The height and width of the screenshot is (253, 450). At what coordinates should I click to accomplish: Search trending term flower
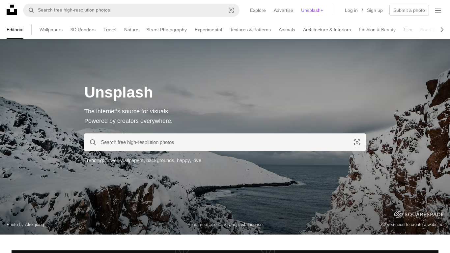point(112,160)
